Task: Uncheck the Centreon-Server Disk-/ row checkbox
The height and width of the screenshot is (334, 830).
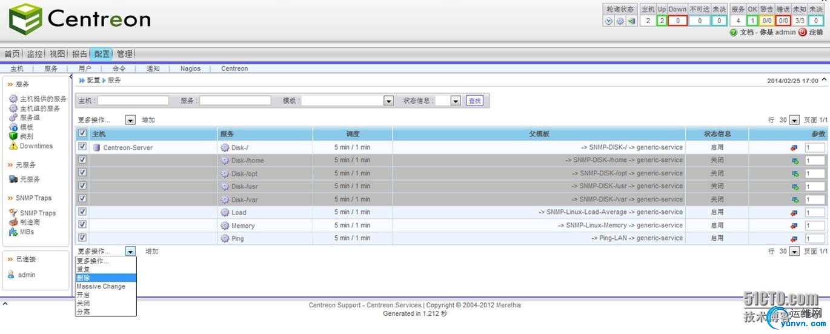Action: pos(82,147)
